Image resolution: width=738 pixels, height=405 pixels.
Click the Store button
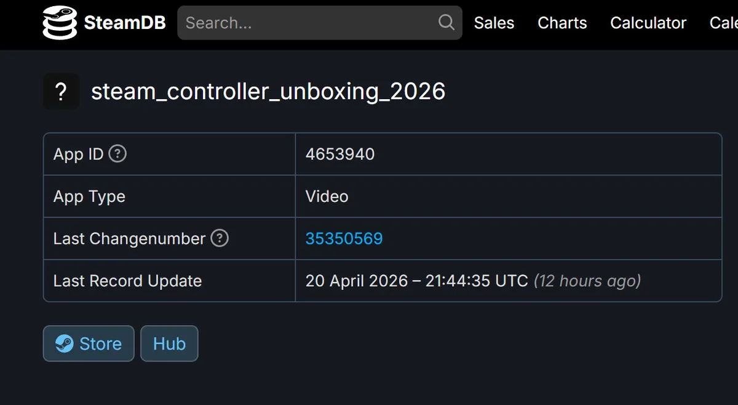(x=89, y=343)
